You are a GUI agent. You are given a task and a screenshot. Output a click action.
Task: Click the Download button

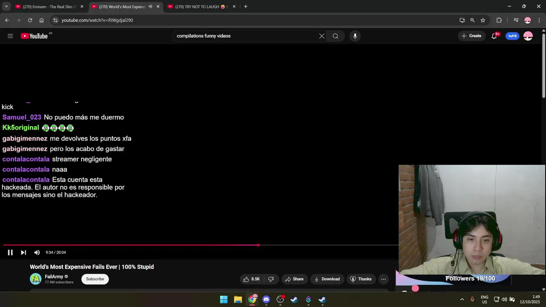click(x=327, y=279)
